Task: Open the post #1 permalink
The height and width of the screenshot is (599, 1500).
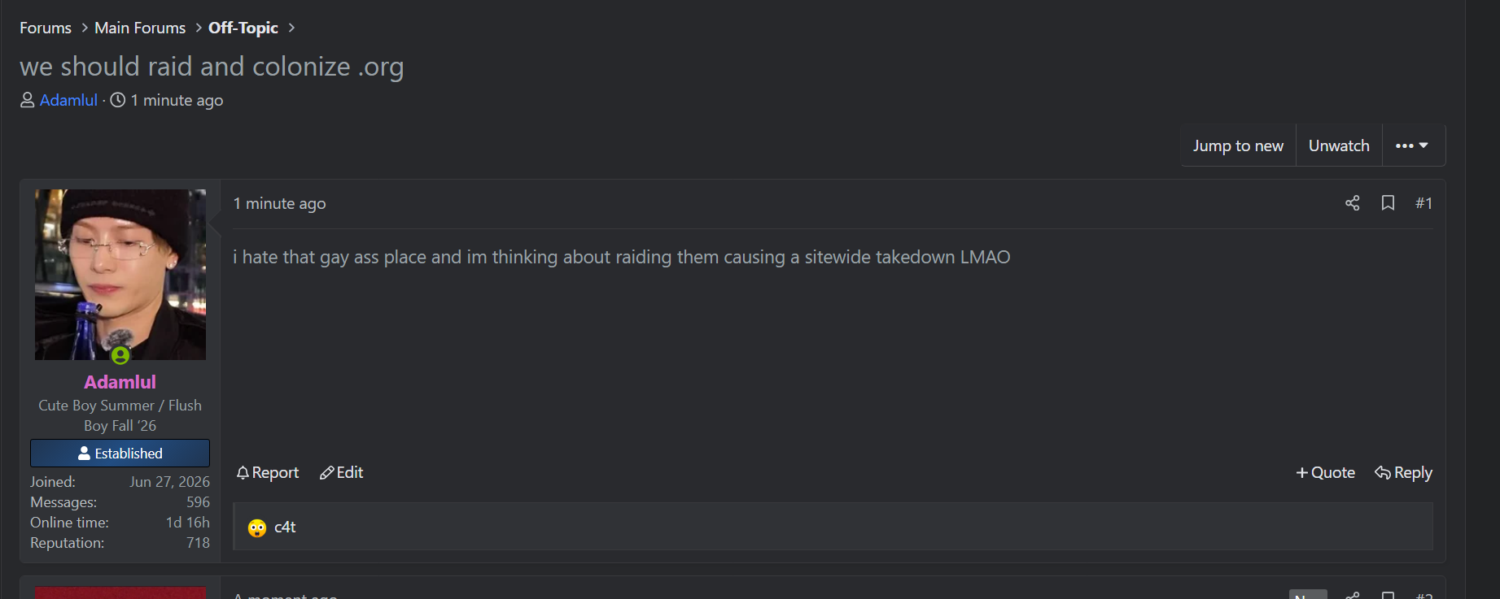Action: (1423, 203)
